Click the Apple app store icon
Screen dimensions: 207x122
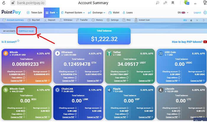pyautogui.click(x=191, y=20)
